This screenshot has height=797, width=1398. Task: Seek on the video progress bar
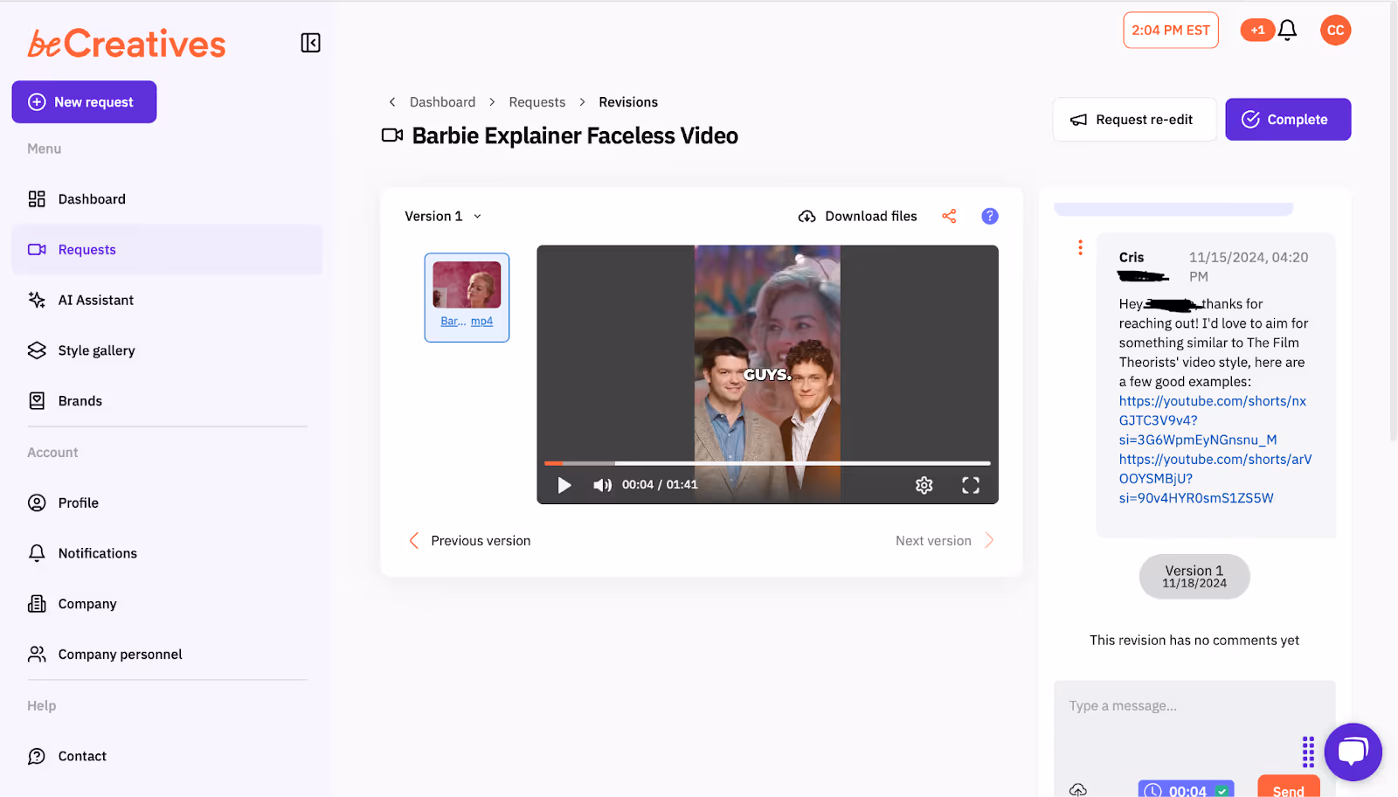click(767, 463)
